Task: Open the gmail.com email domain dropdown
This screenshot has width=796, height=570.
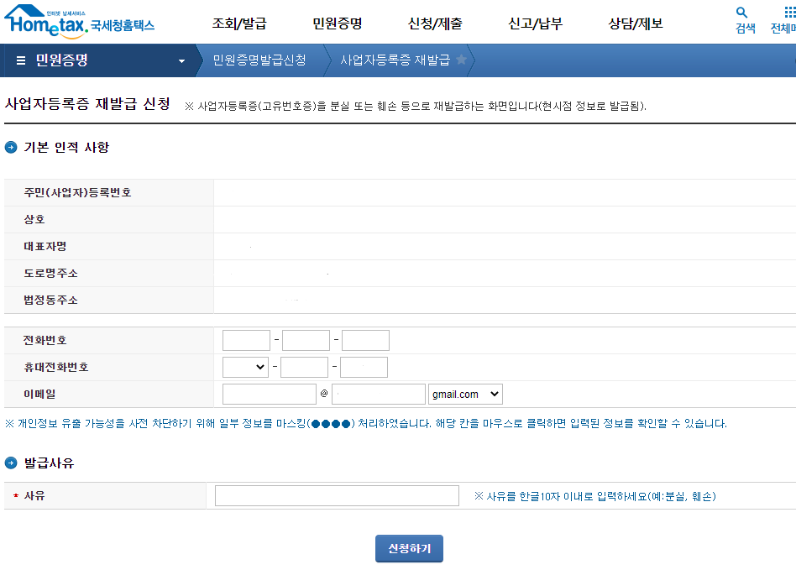Action: 465,394
